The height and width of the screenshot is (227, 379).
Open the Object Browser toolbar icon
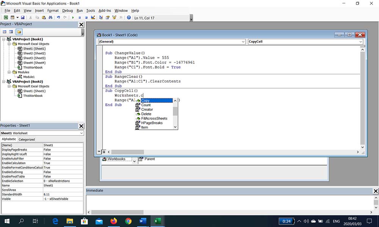coord(114,18)
